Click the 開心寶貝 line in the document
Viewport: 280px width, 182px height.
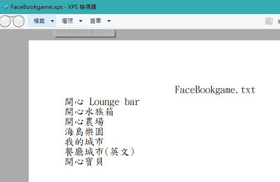tap(84, 162)
